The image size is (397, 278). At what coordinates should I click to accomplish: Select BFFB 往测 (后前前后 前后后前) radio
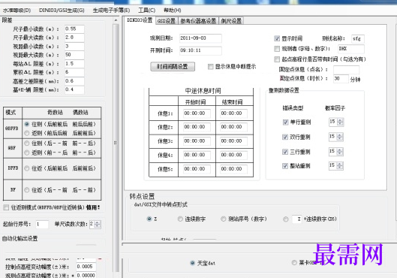(x=27, y=124)
